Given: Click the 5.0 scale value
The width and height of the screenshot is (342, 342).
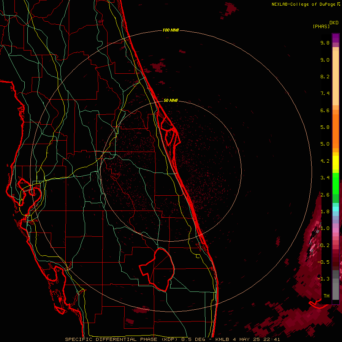Looking at the screenshot, I should tap(325, 144).
